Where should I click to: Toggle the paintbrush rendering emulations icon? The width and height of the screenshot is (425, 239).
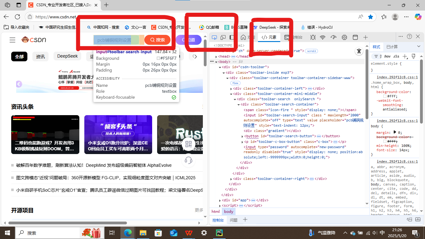coord(413,56)
